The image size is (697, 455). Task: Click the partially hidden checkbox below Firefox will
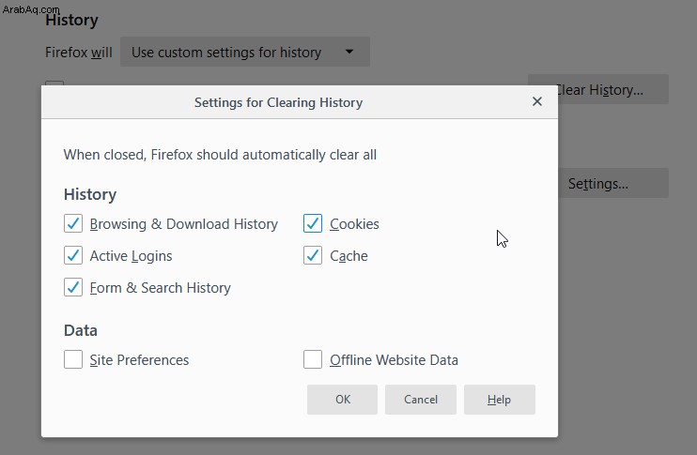54,83
